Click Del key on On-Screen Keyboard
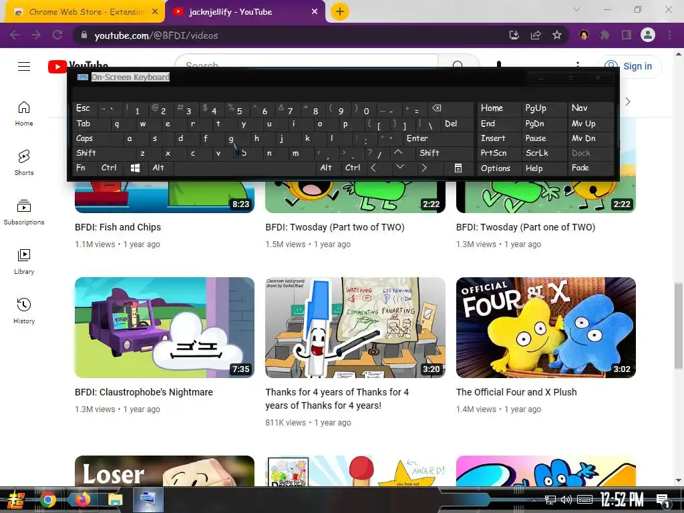Image resolution: width=684 pixels, height=513 pixels. click(x=457, y=124)
